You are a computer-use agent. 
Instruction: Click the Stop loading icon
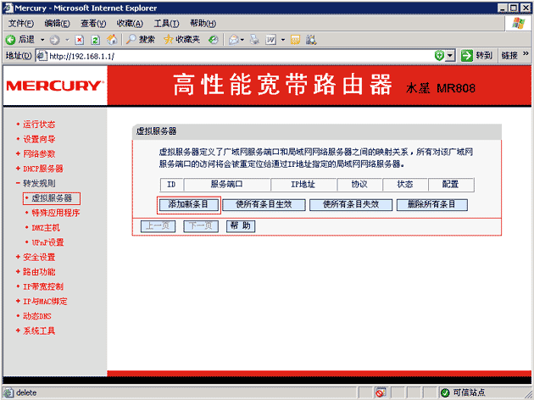pyautogui.click(x=80, y=40)
